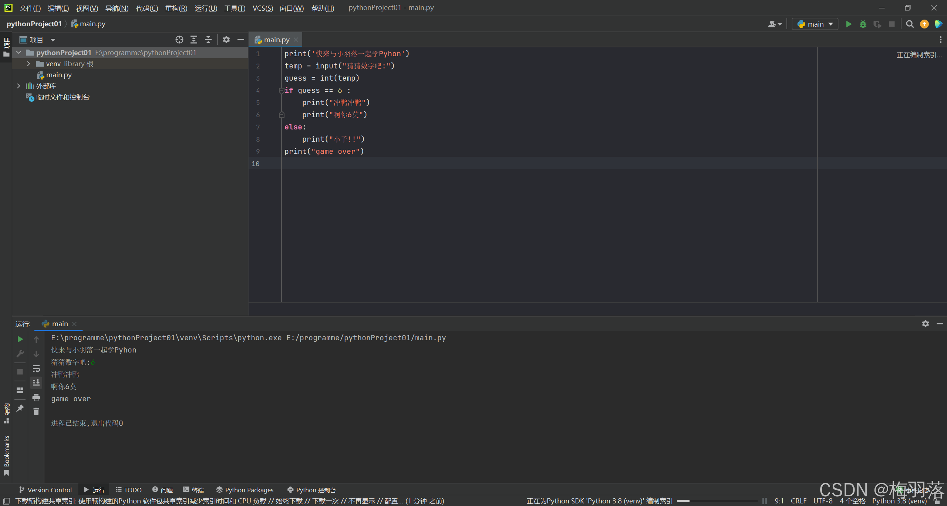Image resolution: width=947 pixels, height=506 pixels.
Task: Expand the venv library folder
Action: click(x=28, y=64)
